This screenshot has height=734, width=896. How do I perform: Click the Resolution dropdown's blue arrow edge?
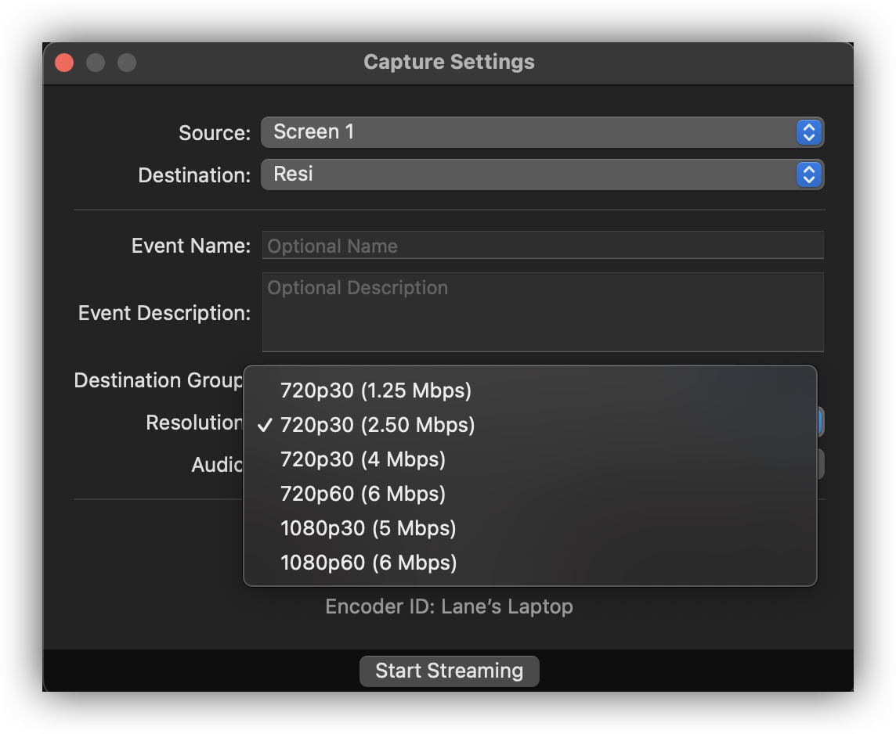[x=820, y=423]
